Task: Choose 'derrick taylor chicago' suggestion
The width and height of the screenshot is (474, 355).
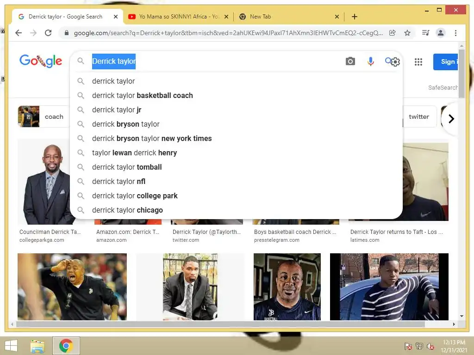Action: (236, 210)
